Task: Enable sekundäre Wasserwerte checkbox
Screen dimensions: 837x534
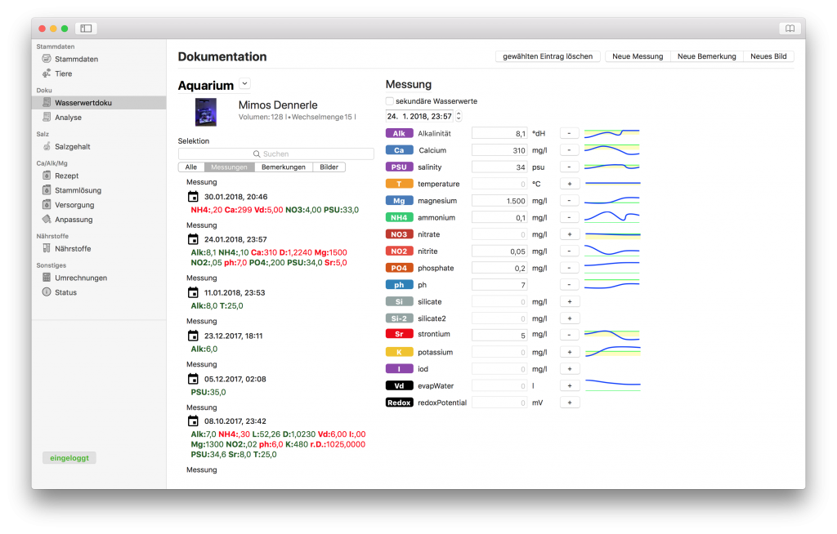Action: (x=390, y=101)
